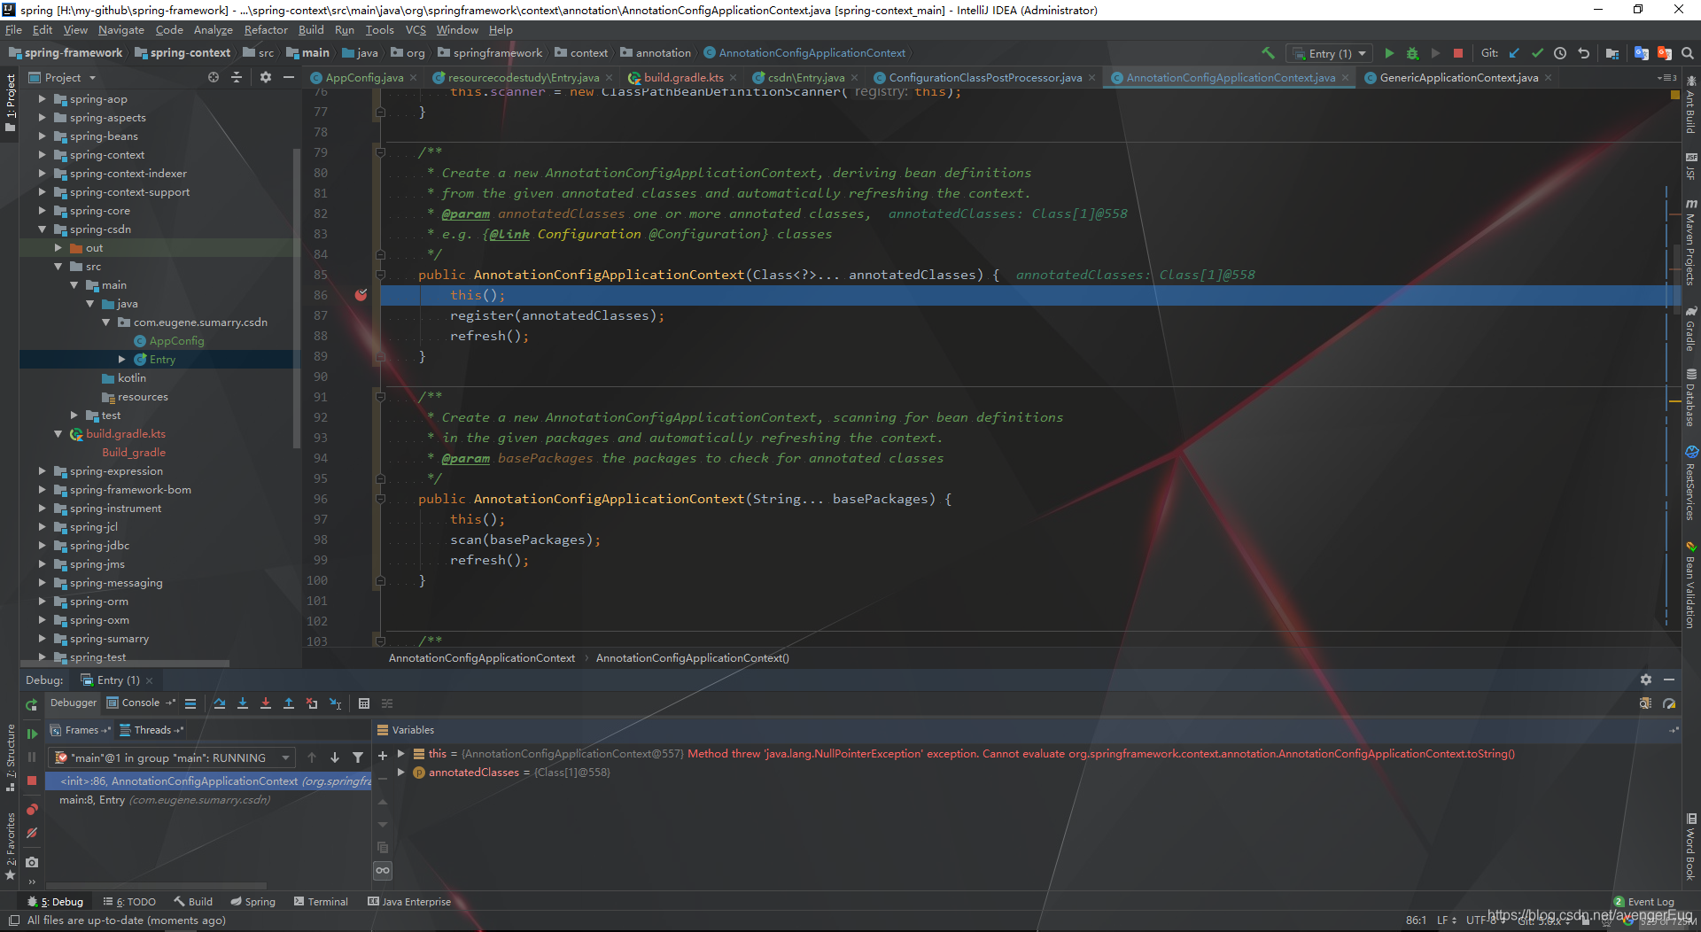Open Git history clock icon
The height and width of the screenshot is (932, 1701).
[1560, 53]
